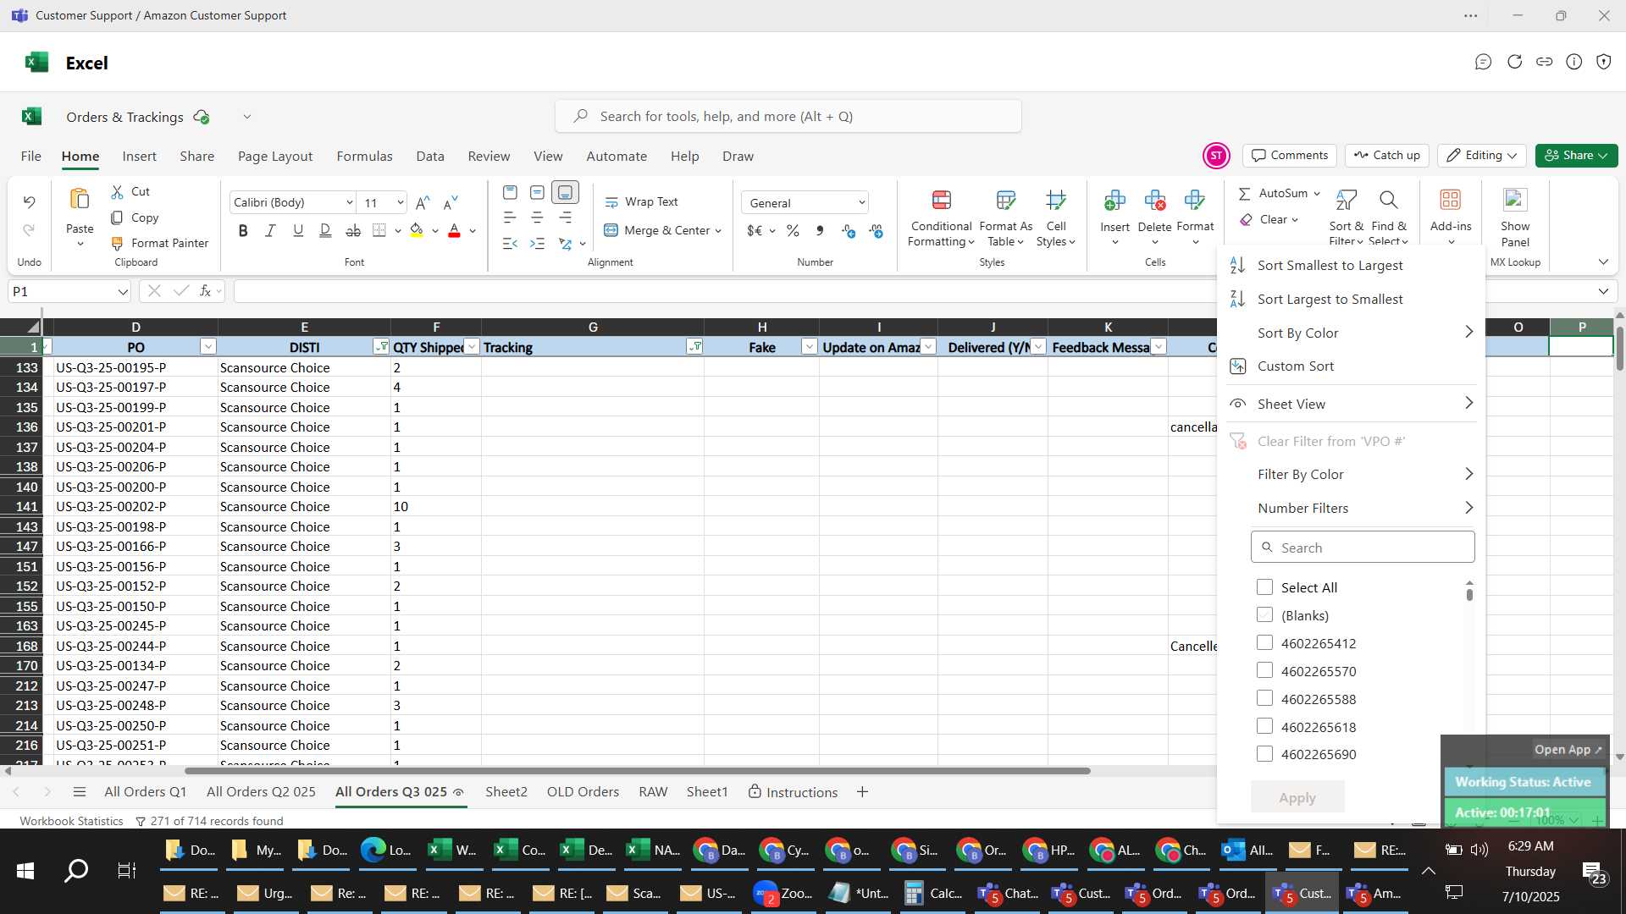Image resolution: width=1626 pixels, height=914 pixels.
Task: Check the Select All checkbox
Action: tap(1264, 587)
